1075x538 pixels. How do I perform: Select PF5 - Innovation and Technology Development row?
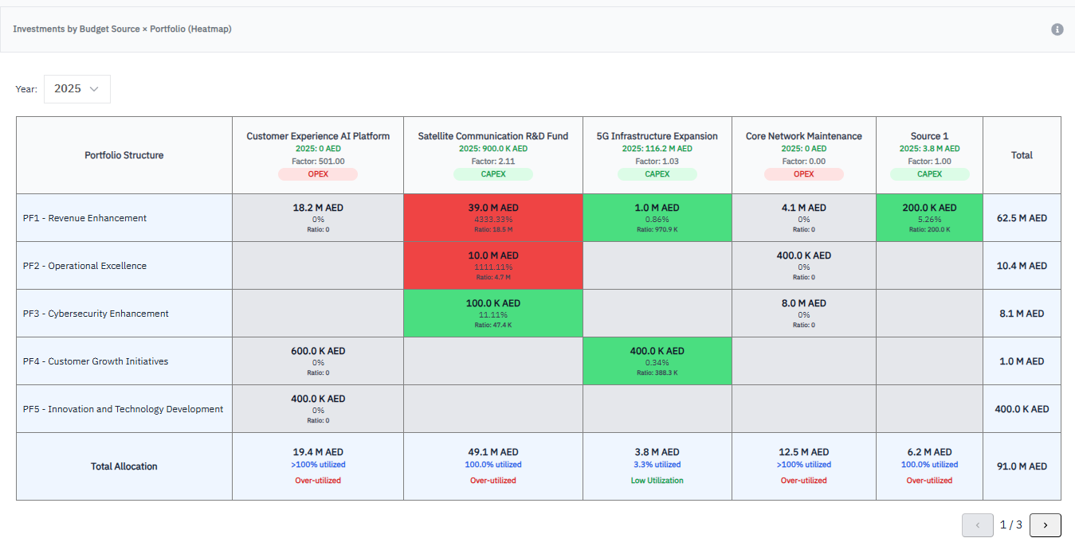coord(124,409)
